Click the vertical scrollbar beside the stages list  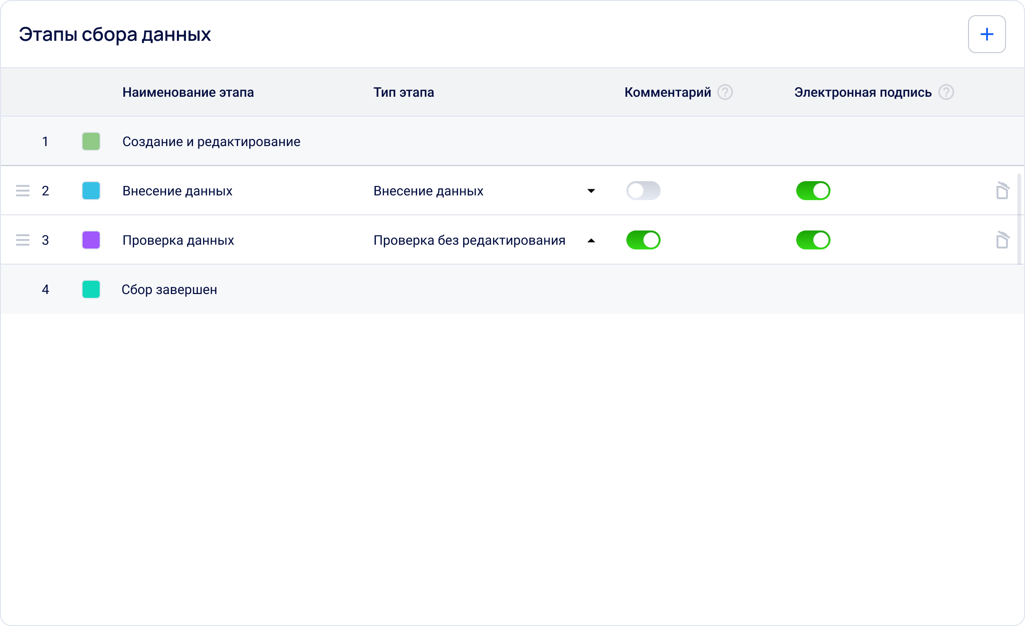click(1019, 219)
